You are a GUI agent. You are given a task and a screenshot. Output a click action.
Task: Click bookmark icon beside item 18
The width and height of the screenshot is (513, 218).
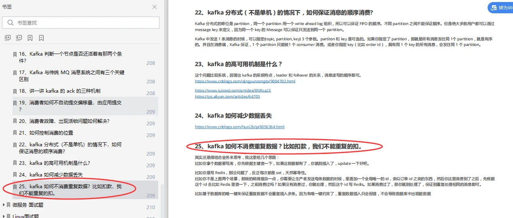15,91
